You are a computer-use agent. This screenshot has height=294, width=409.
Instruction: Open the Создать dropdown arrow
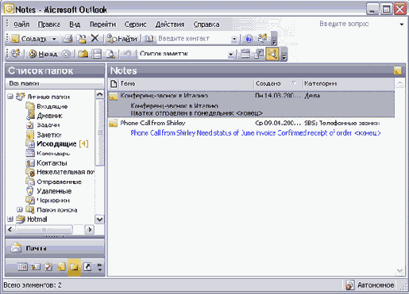point(54,39)
